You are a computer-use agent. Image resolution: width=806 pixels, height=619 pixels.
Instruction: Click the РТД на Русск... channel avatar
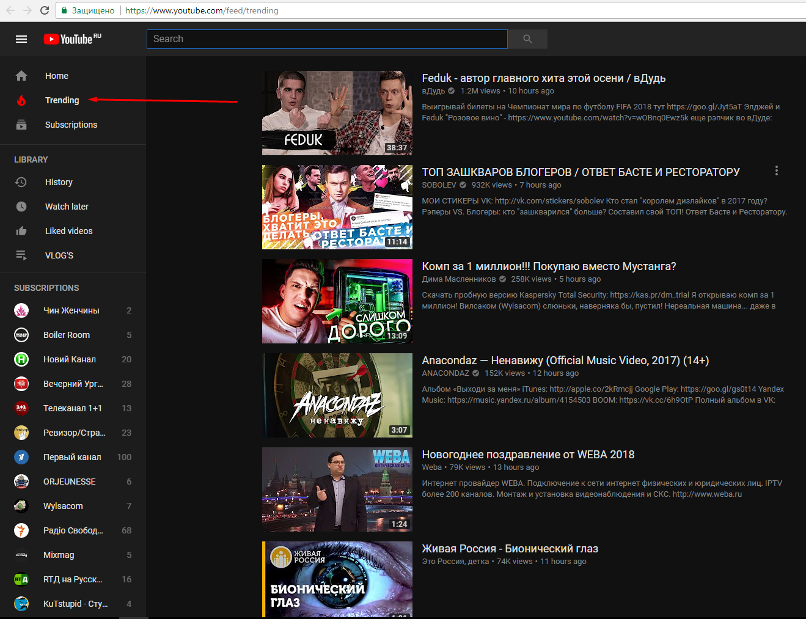point(21,579)
